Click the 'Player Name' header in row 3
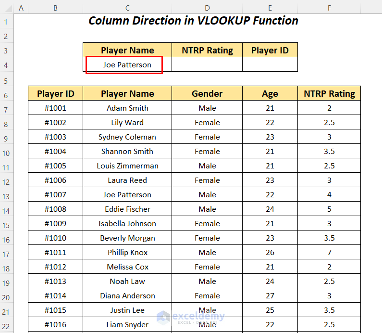Screen dimensions: 382x333 (127, 50)
